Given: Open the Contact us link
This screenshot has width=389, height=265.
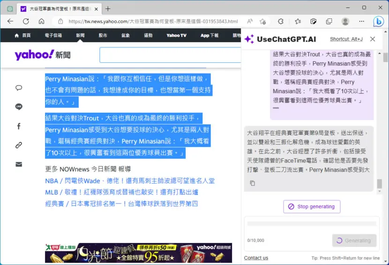Looking at the screenshot, I should point(256,258).
